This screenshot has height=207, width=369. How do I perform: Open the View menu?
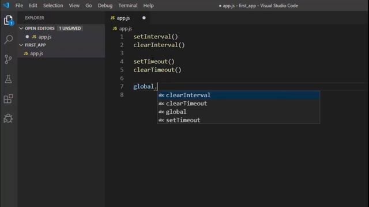point(74,5)
